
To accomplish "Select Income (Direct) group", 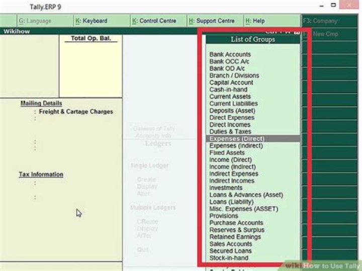I will [230, 160].
